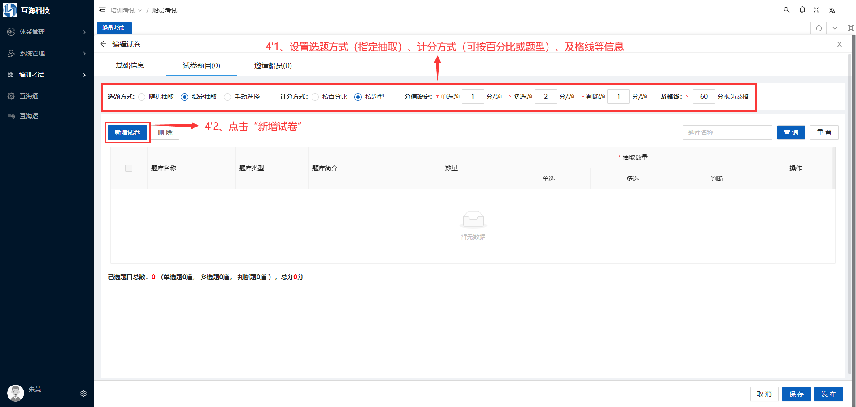Click the 数量 column header
Screen dimensions: 856x407
coord(451,168)
